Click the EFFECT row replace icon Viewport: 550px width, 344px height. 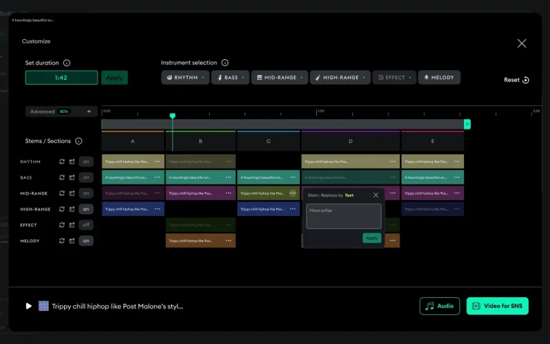point(72,225)
